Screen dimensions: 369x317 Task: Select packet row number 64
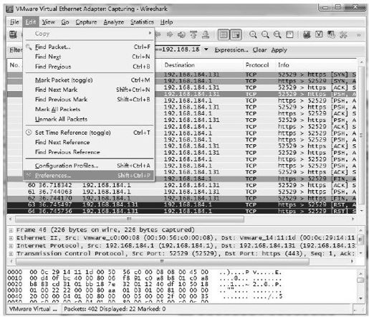coord(182,212)
